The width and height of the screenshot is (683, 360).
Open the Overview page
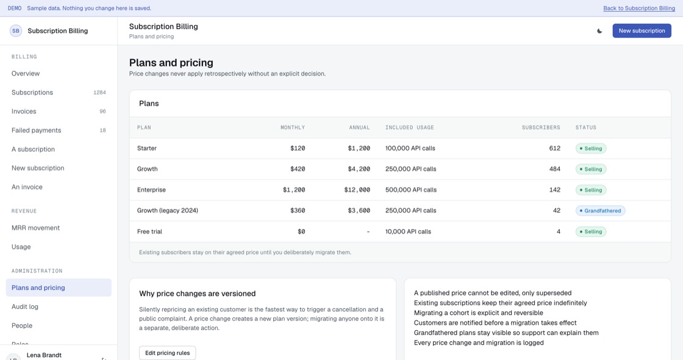pyautogui.click(x=59, y=74)
